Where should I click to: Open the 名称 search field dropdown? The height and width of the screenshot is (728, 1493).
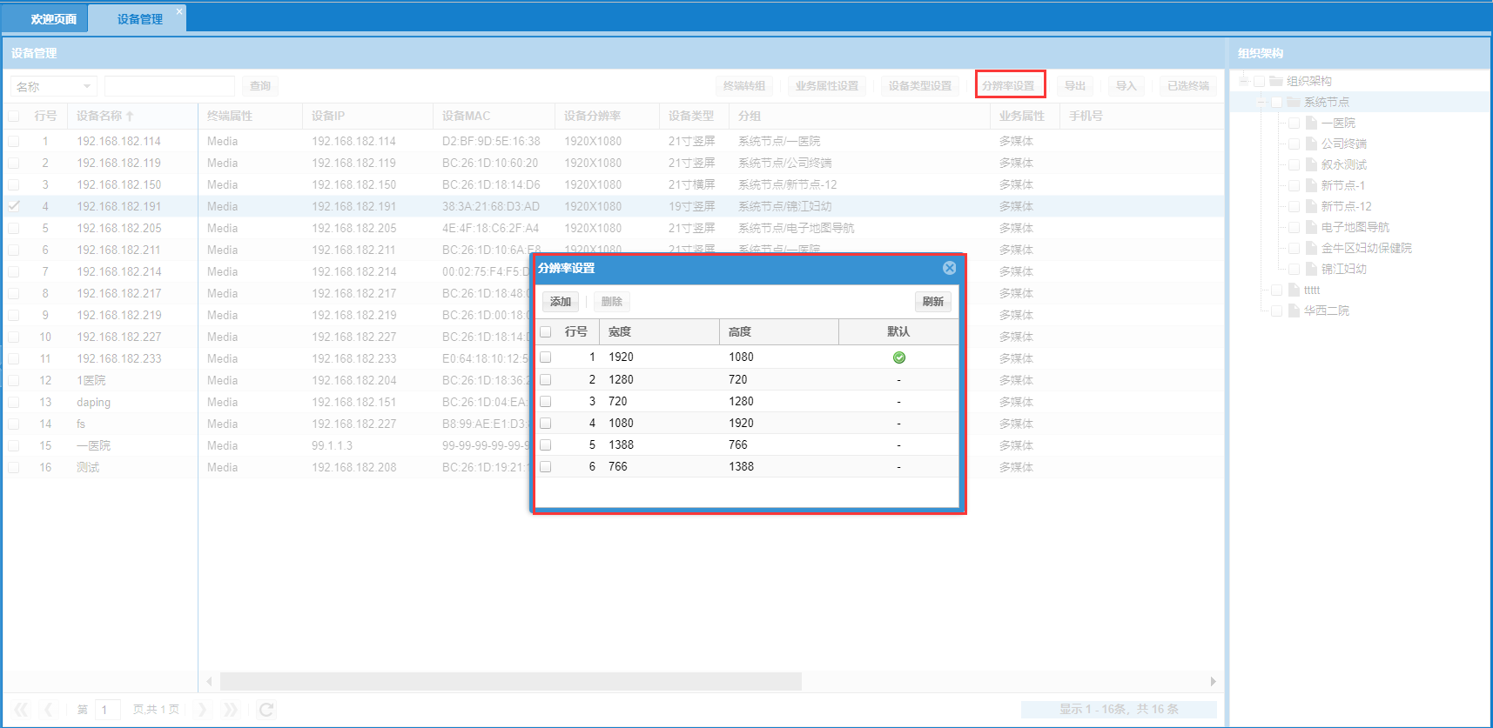pos(87,86)
